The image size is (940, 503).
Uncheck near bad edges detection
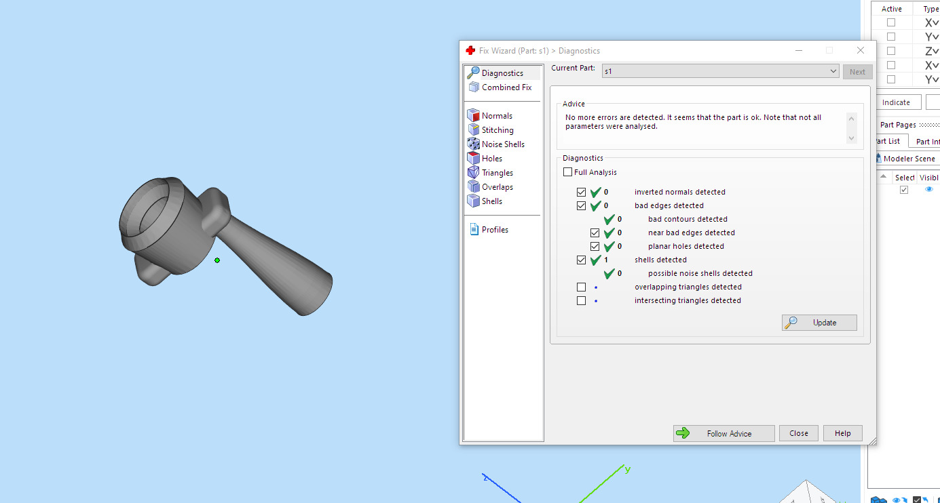coord(595,233)
